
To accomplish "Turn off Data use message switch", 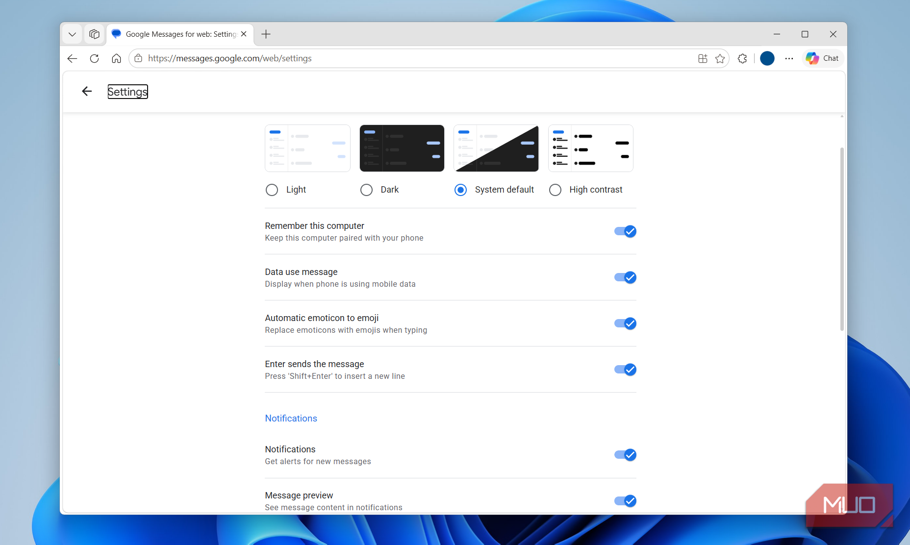I will click(625, 277).
